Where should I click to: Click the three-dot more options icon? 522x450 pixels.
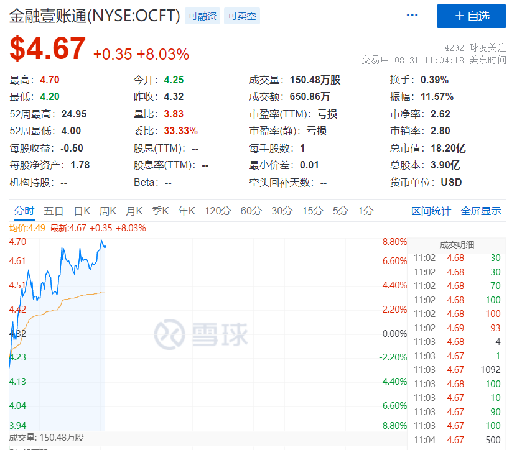412,16
